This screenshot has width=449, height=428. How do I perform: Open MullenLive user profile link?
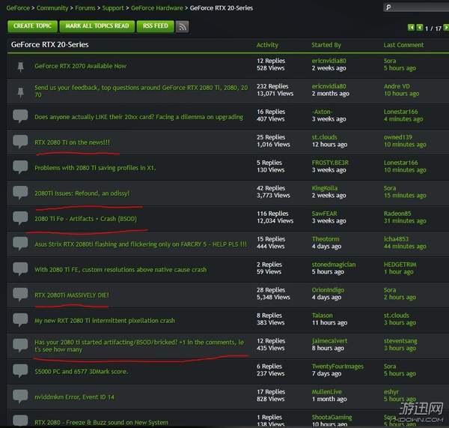(x=326, y=392)
